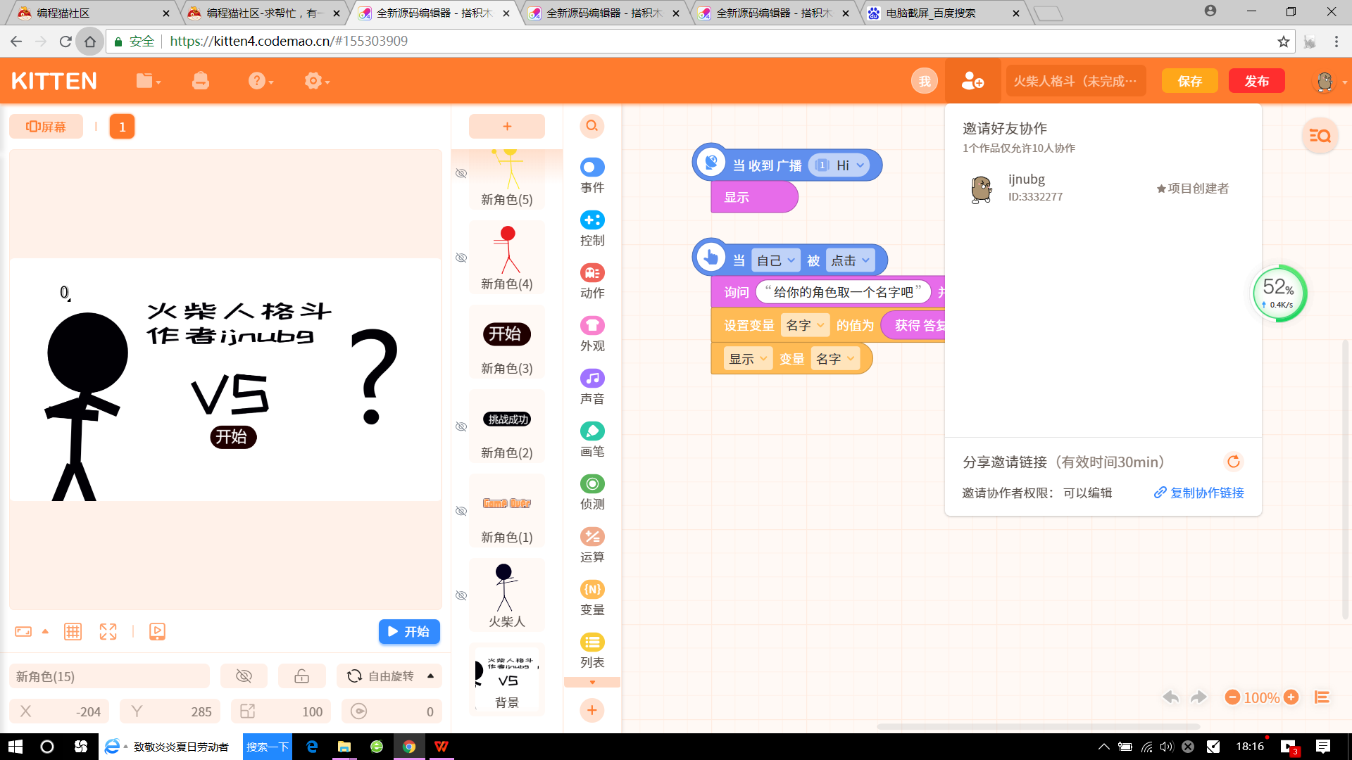Open the 运算 (Operators) block category
The width and height of the screenshot is (1352, 760).
(x=592, y=545)
